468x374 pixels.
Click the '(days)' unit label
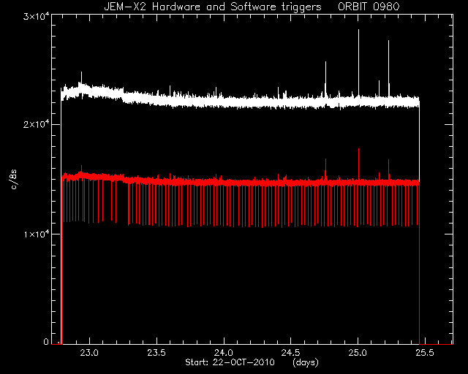click(x=306, y=362)
